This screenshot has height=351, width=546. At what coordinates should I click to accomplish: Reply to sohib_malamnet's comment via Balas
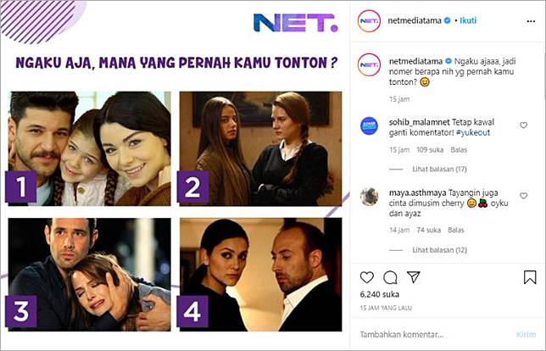point(459,150)
